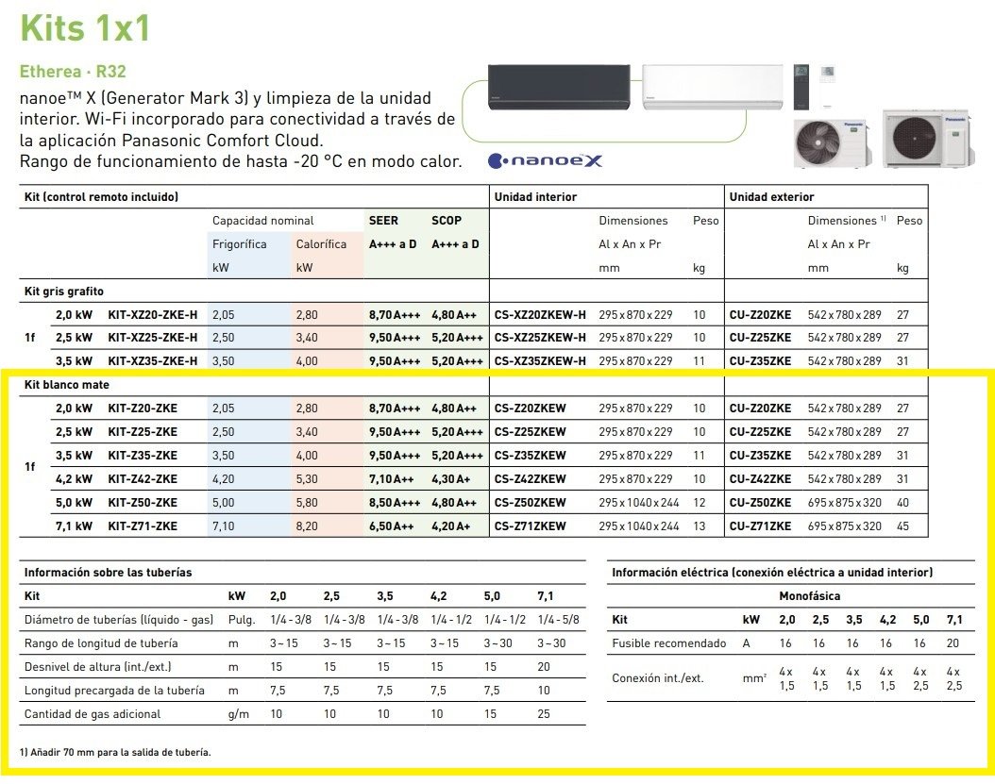
Task: Click the nanoe X logo
Action: (x=545, y=160)
